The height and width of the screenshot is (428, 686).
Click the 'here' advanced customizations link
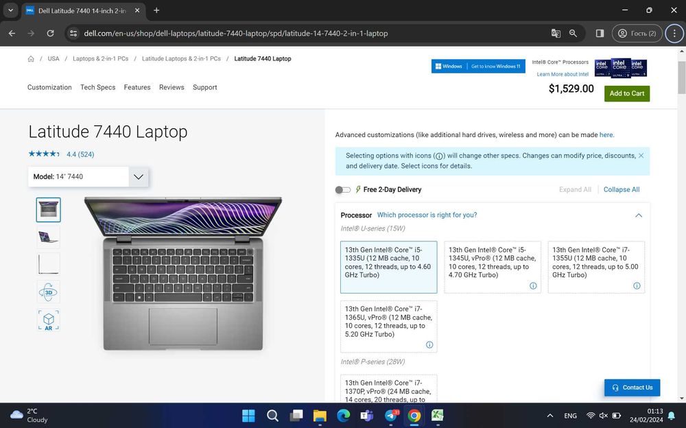pyautogui.click(x=606, y=135)
